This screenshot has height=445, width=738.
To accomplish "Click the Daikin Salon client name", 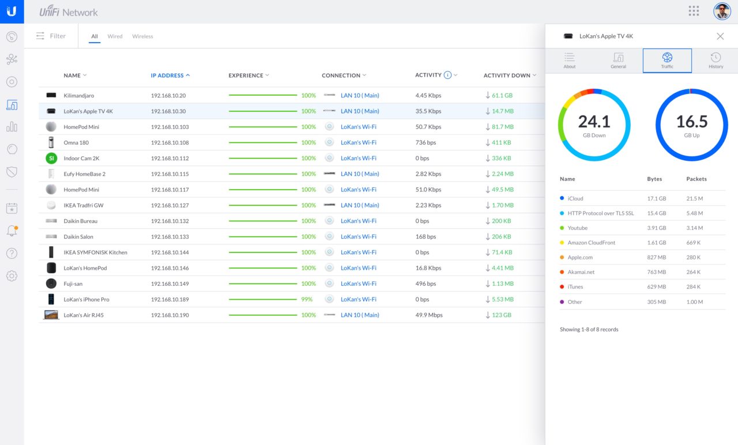I will 78,237.
